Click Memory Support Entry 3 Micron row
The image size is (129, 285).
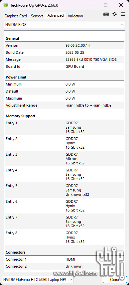click(x=64, y=159)
